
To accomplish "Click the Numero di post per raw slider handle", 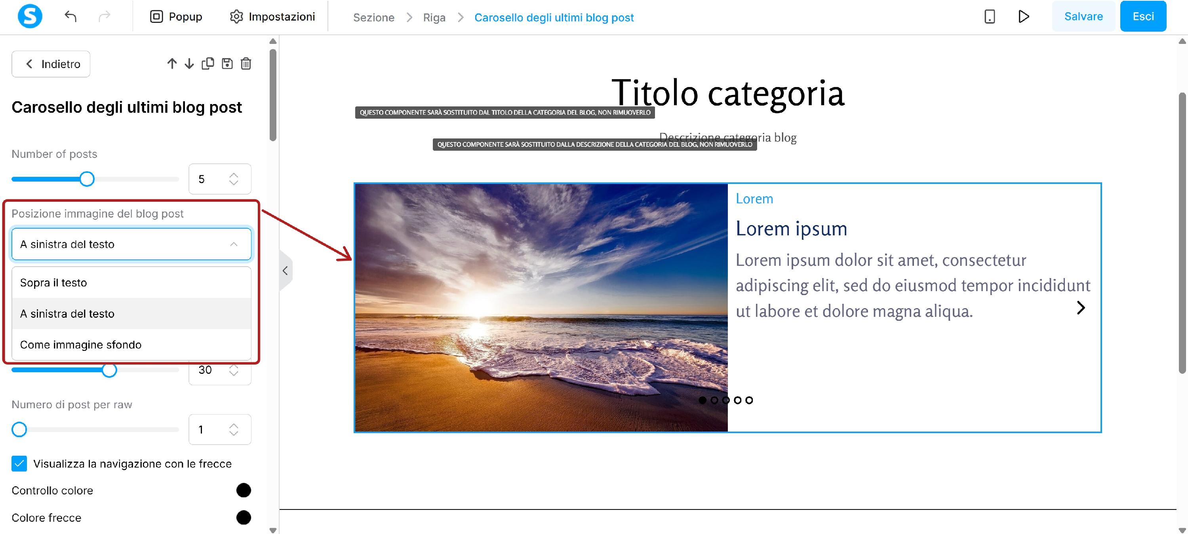I will 19,430.
